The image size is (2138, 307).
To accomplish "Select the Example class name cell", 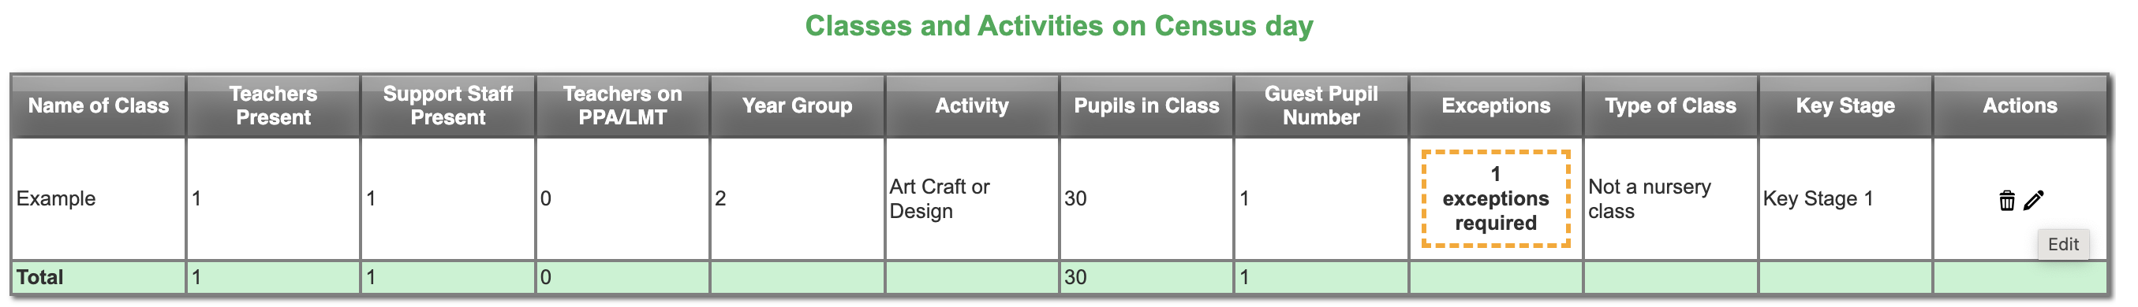I will coord(98,198).
